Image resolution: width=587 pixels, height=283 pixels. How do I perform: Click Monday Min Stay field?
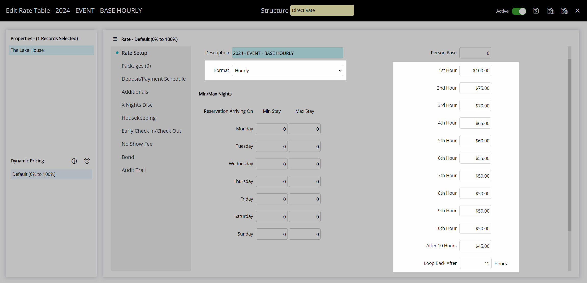click(272, 129)
